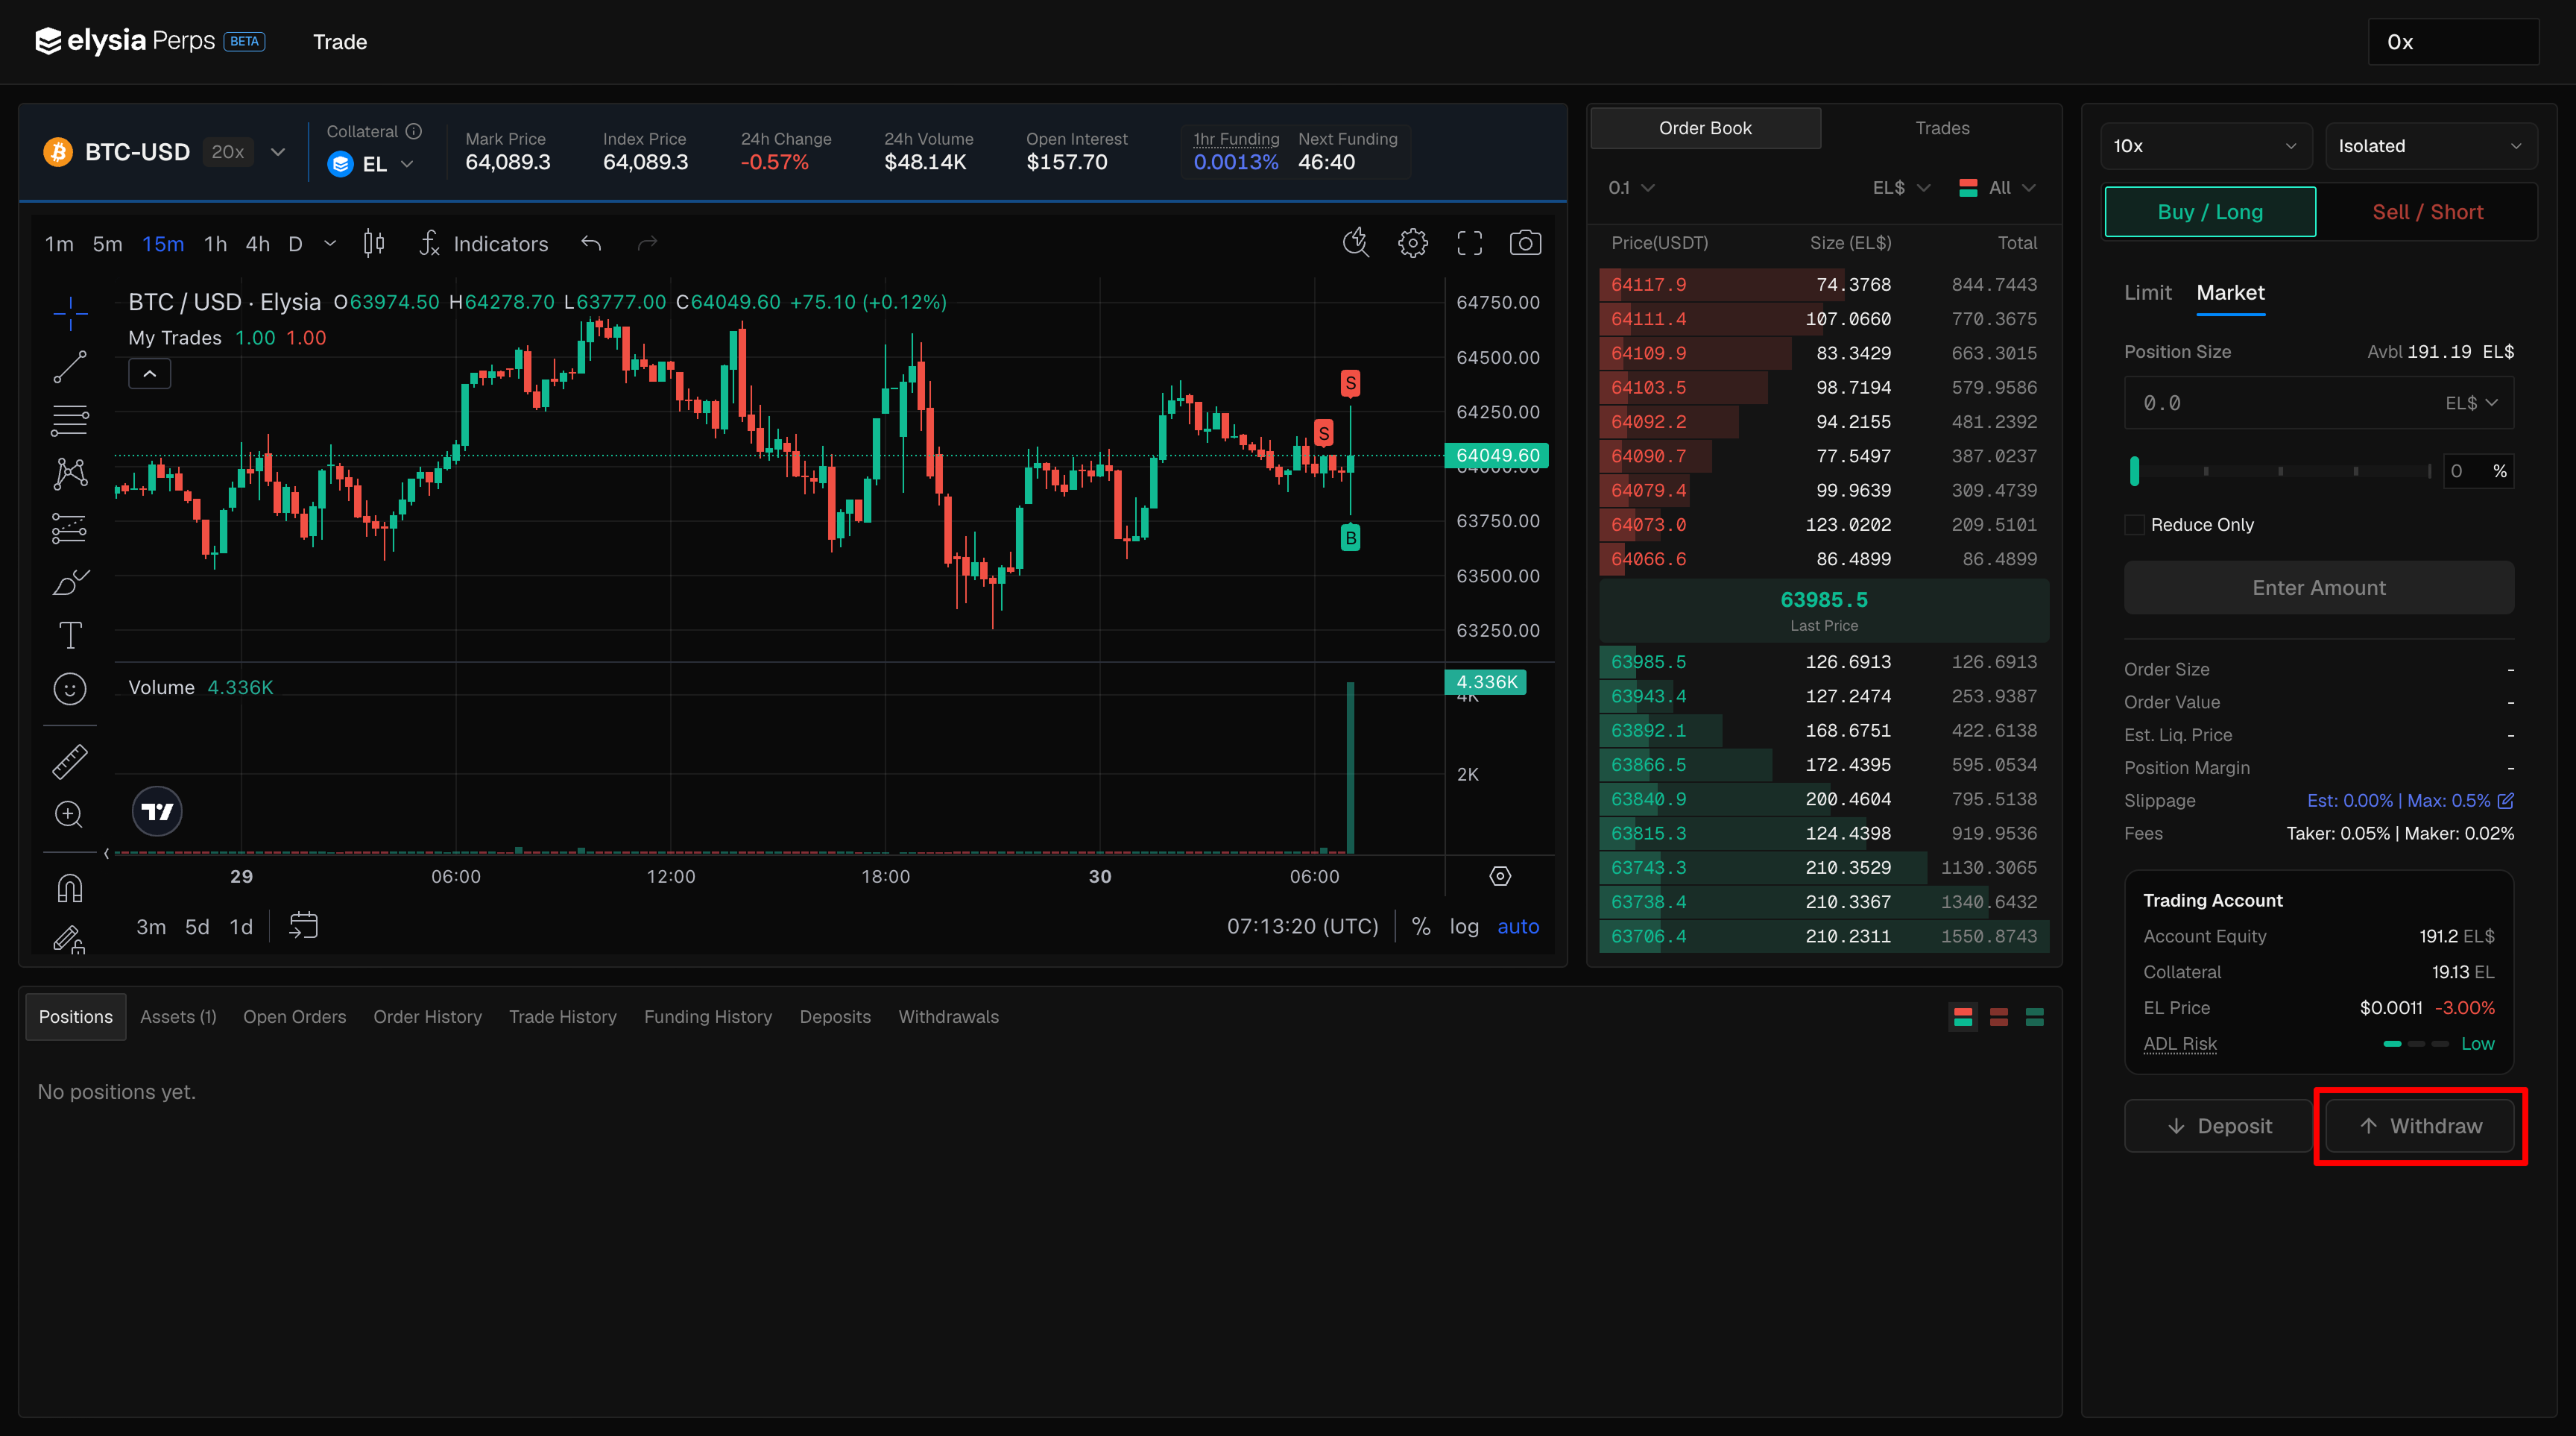The height and width of the screenshot is (1436, 2576).
Task: Select the brush drawing tool
Action: (x=70, y=582)
